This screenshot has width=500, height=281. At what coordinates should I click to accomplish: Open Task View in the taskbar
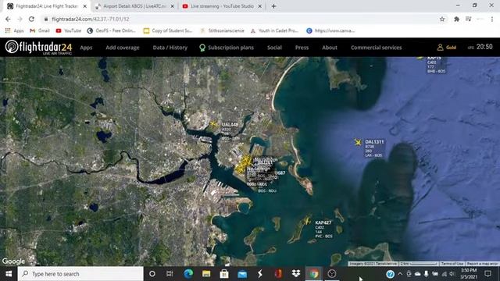click(x=170, y=274)
